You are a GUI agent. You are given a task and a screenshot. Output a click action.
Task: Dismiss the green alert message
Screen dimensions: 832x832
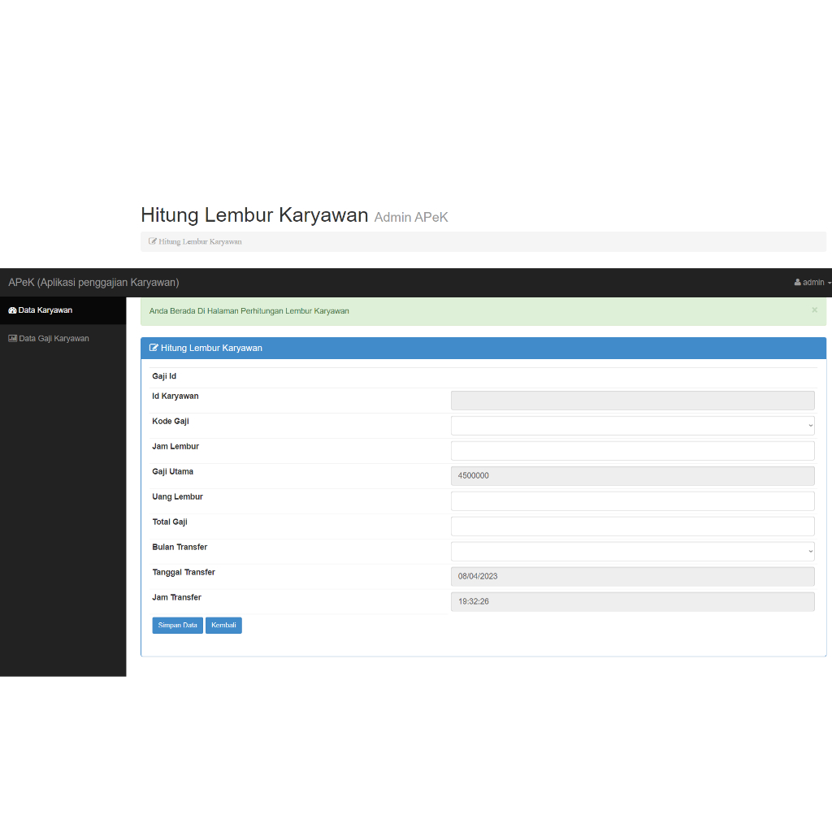[x=814, y=310]
